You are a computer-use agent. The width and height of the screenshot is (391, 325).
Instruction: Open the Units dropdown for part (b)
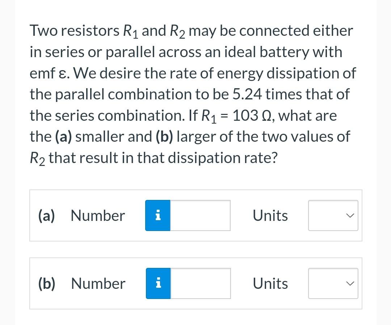(x=333, y=283)
